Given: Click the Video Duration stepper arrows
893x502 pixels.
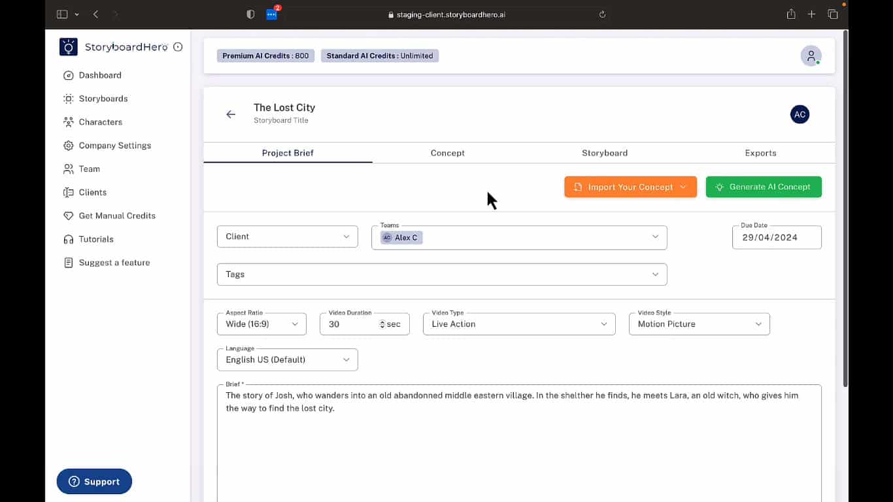Looking at the screenshot, I should pos(382,324).
